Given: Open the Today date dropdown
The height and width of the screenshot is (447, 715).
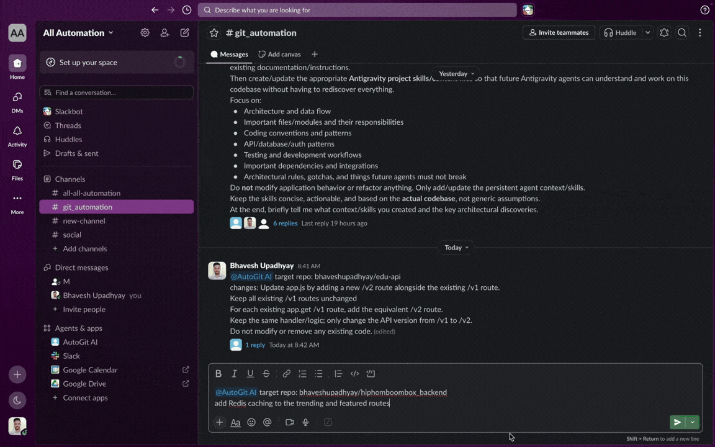Looking at the screenshot, I should (x=456, y=248).
